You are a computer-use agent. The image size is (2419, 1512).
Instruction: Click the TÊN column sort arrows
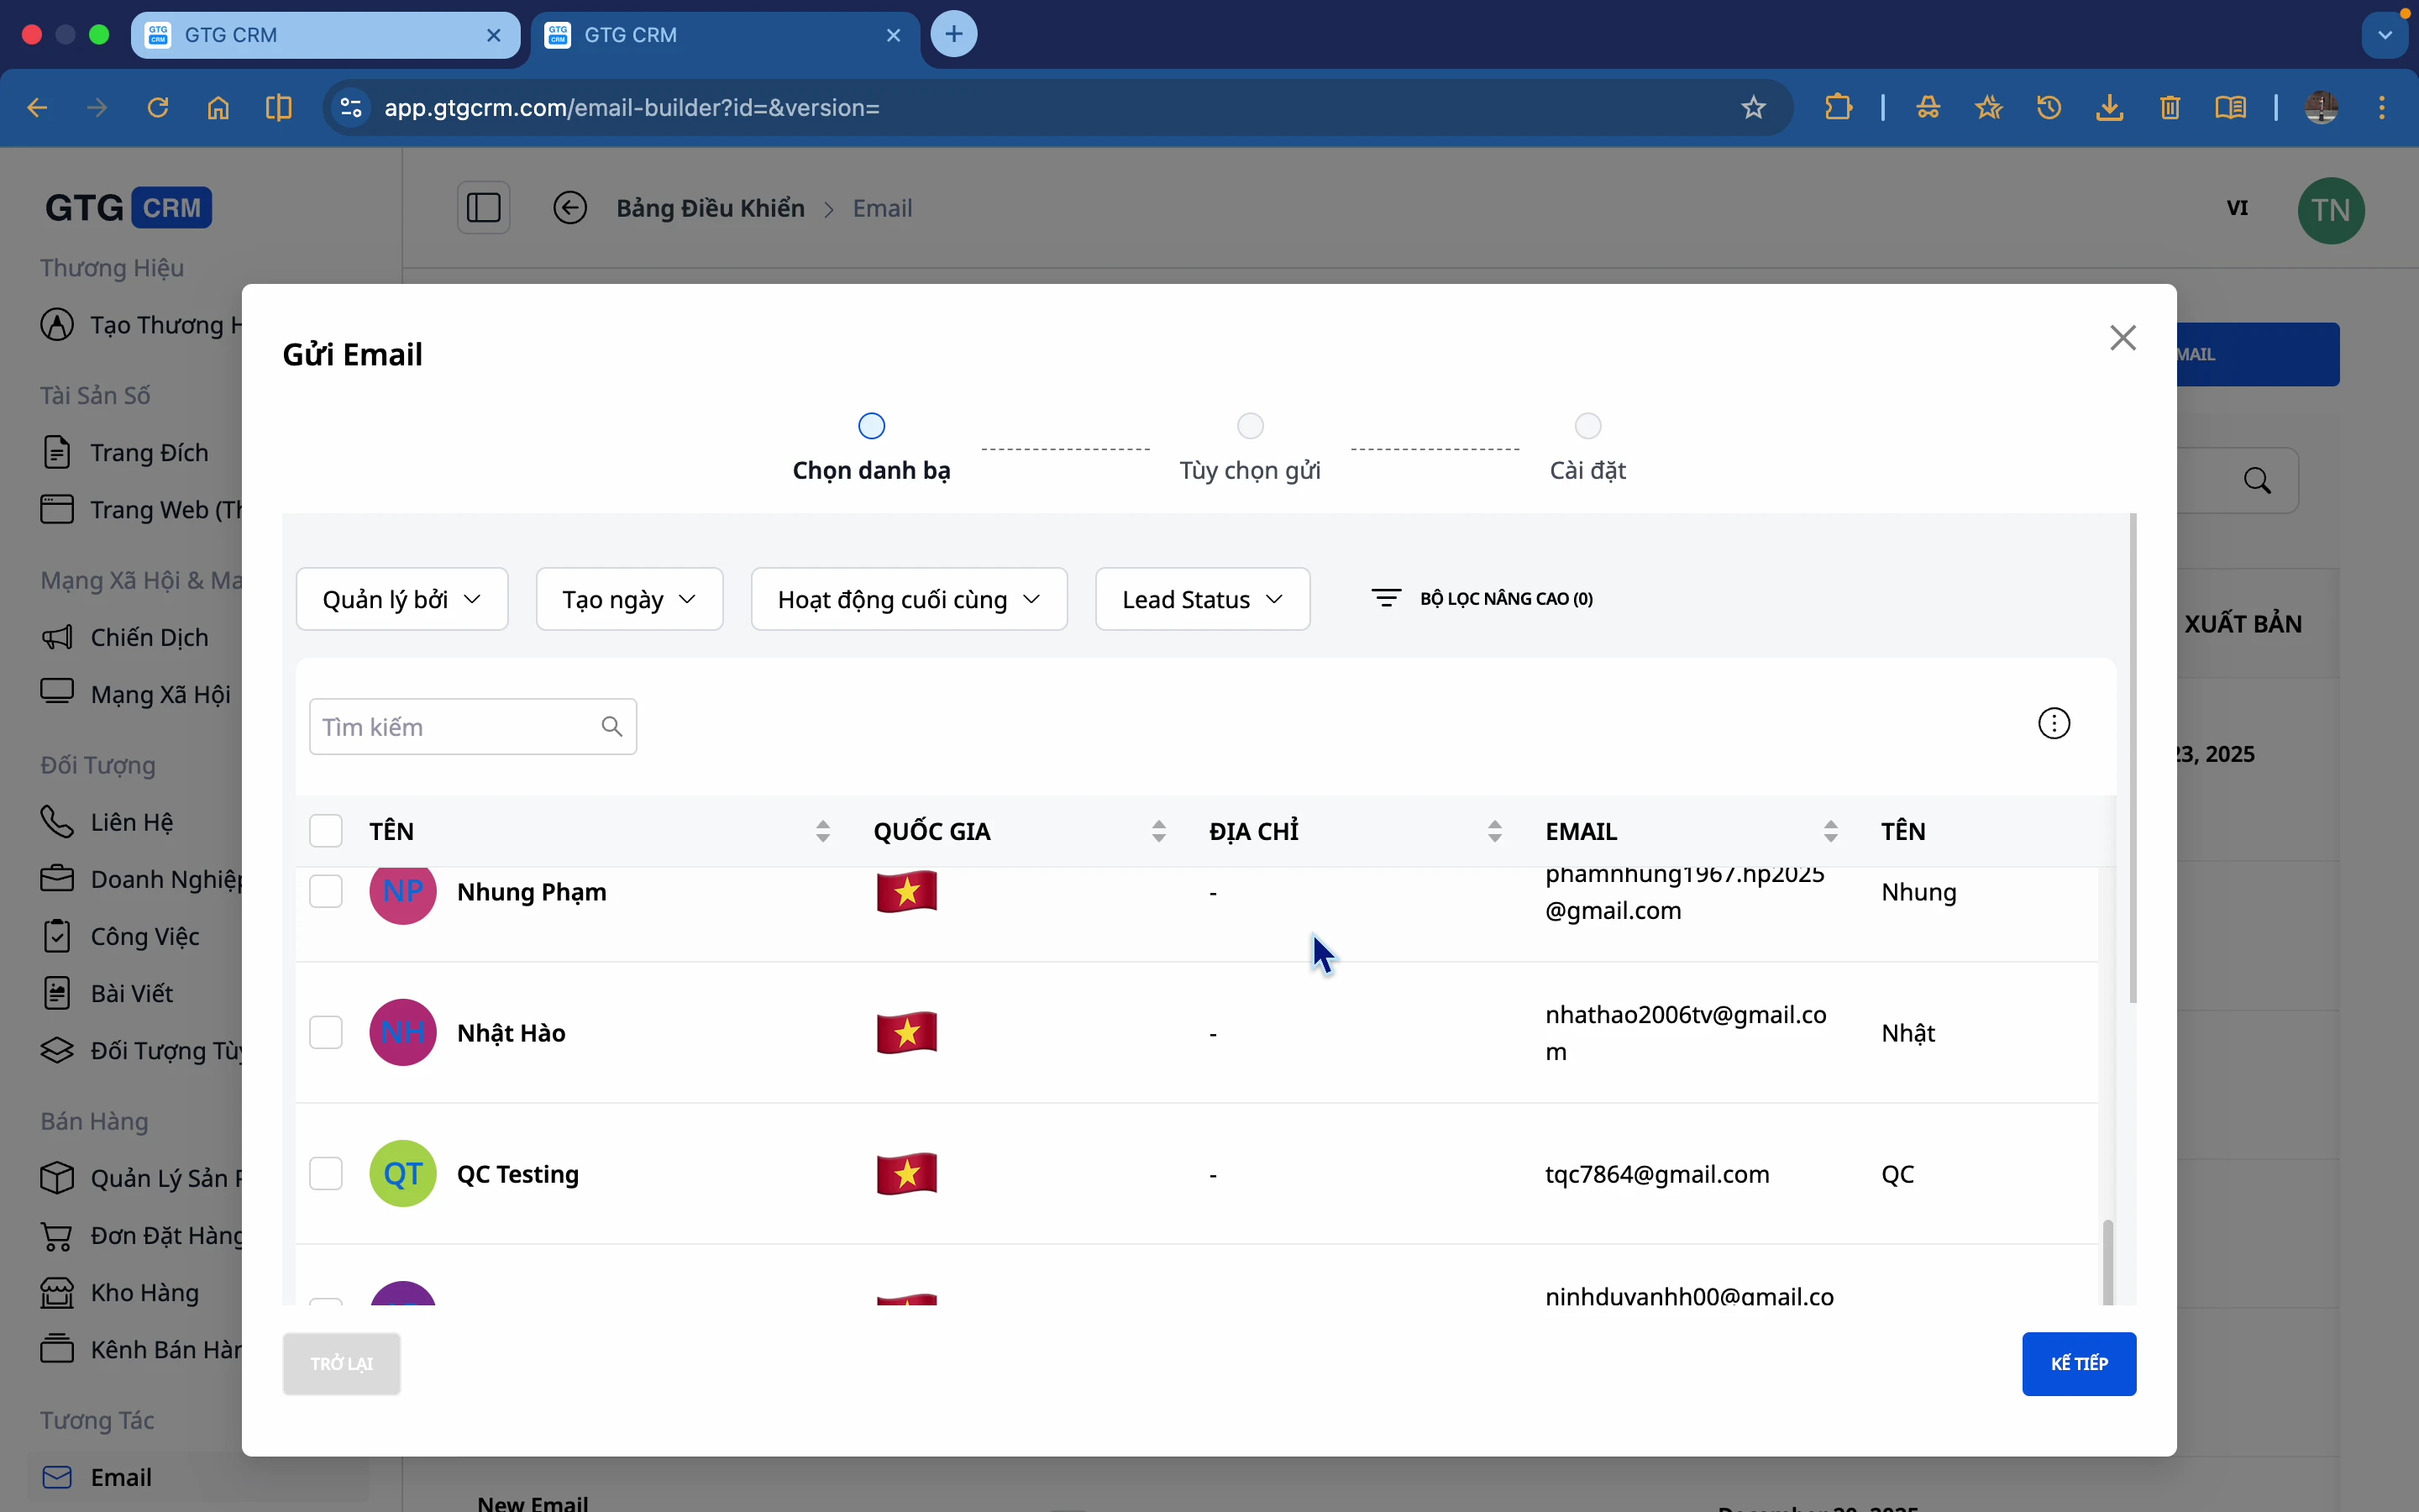pos(822,831)
